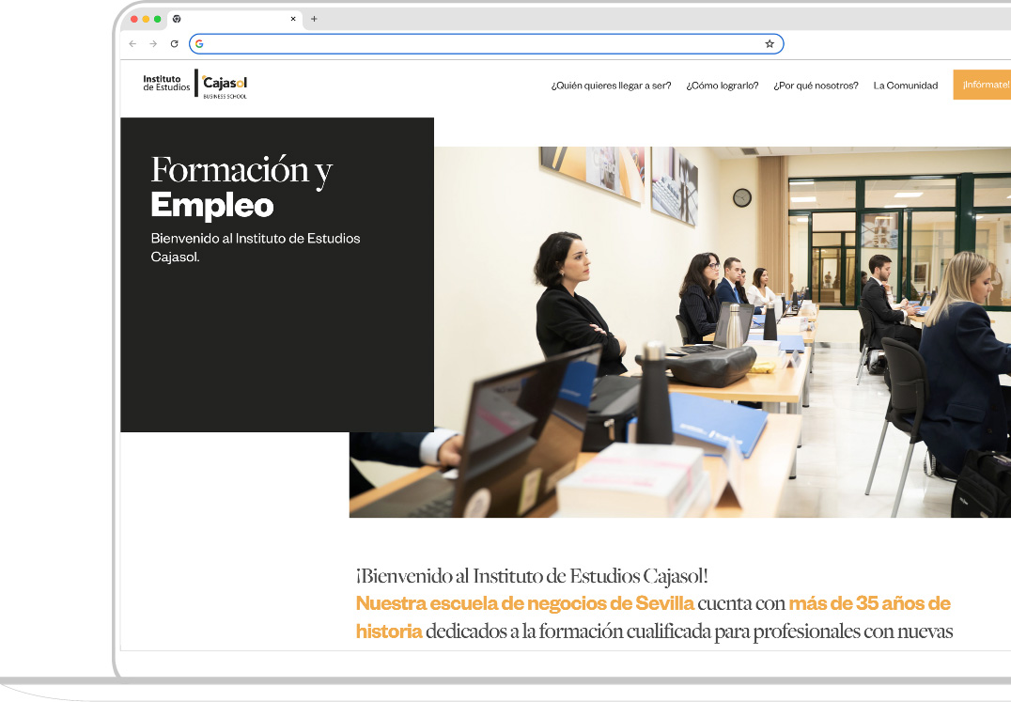This screenshot has height=702, width=1011.
Task: Click the browser forward arrow
Action: (153, 44)
